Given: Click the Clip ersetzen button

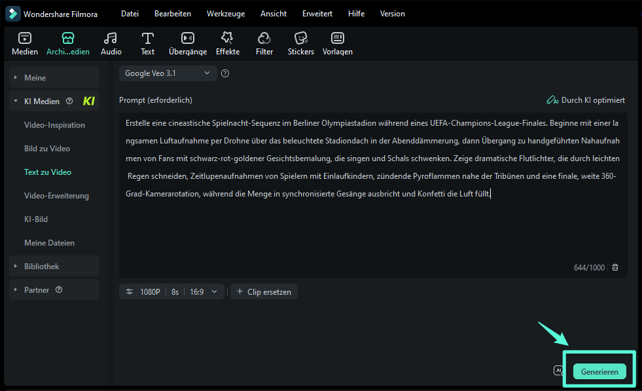Looking at the screenshot, I should click(264, 291).
